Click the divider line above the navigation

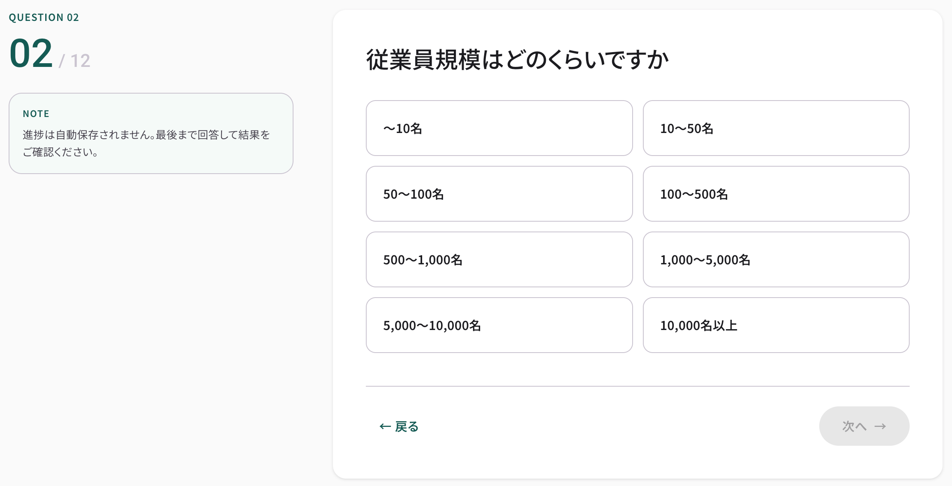point(637,386)
